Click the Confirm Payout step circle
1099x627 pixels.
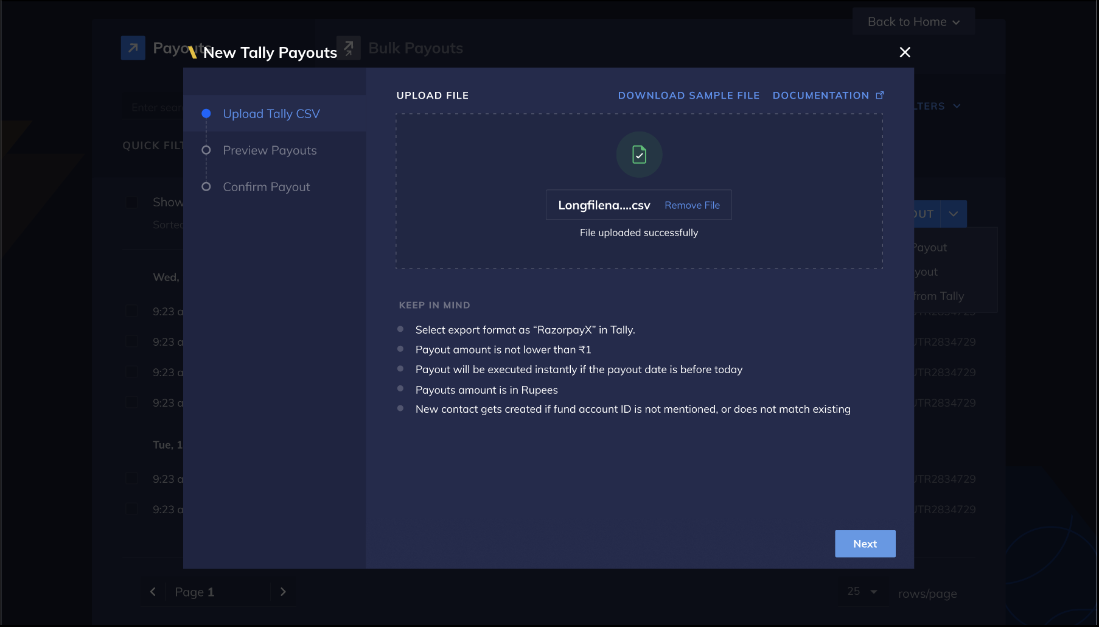206,187
